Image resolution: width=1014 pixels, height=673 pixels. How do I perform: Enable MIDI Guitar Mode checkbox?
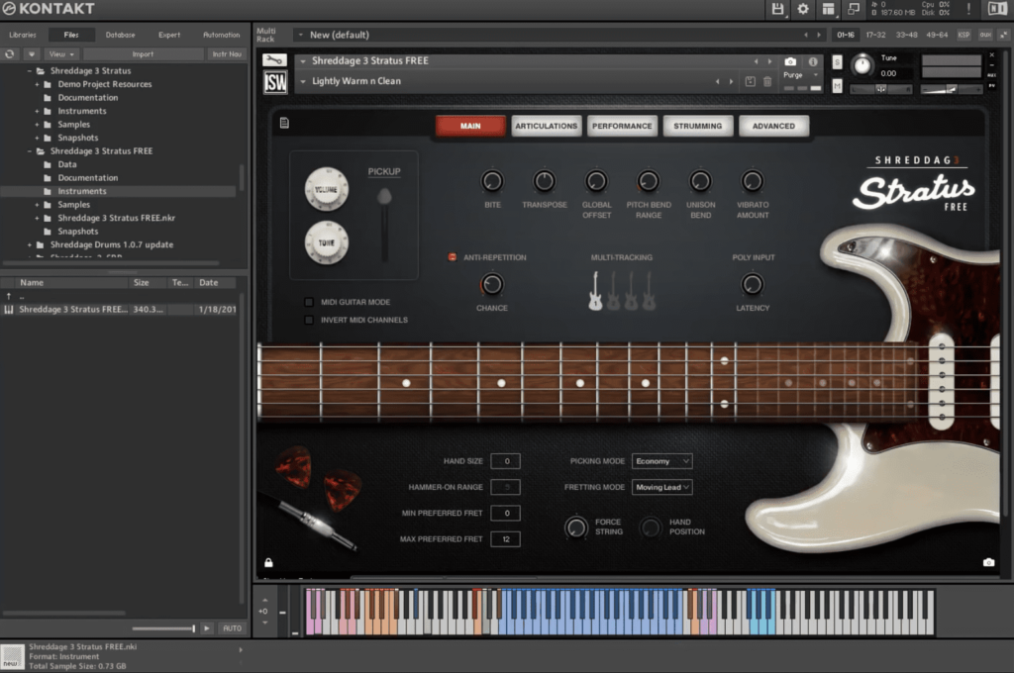point(309,302)
